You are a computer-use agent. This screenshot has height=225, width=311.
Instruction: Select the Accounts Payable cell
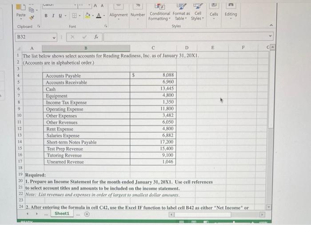click(86, 76)
